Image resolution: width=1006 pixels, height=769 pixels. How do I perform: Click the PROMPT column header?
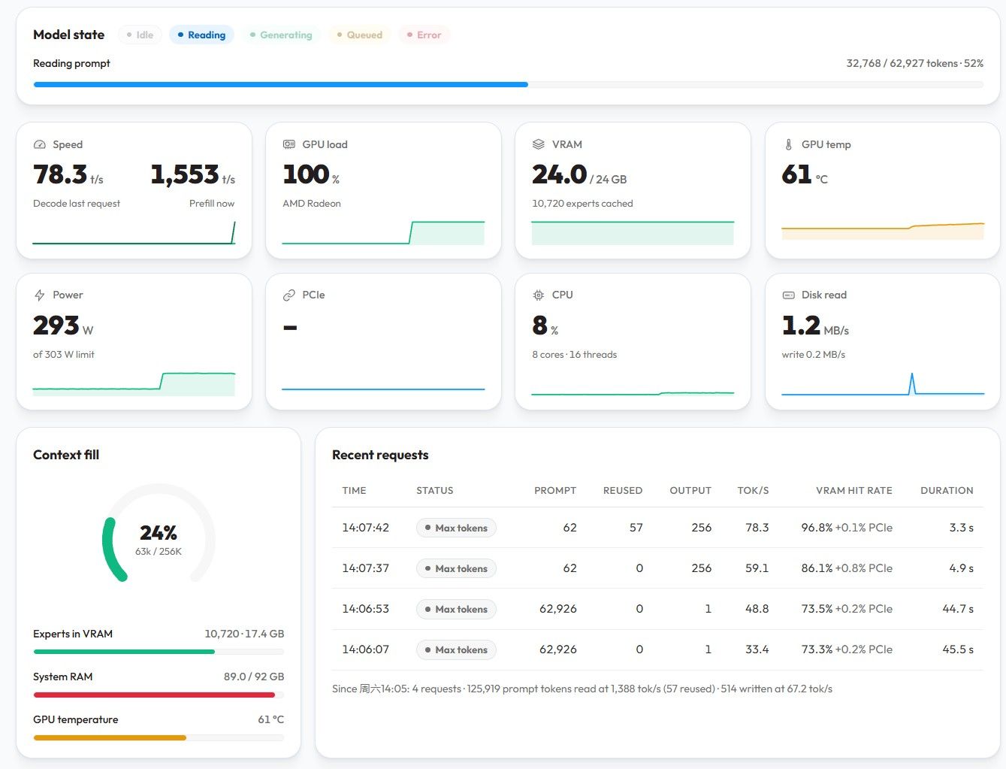[555, 490]
